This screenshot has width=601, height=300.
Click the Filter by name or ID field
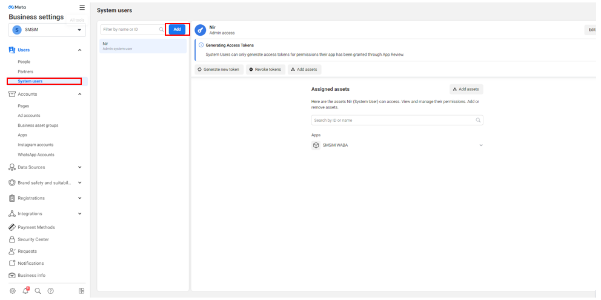(133, 29)
